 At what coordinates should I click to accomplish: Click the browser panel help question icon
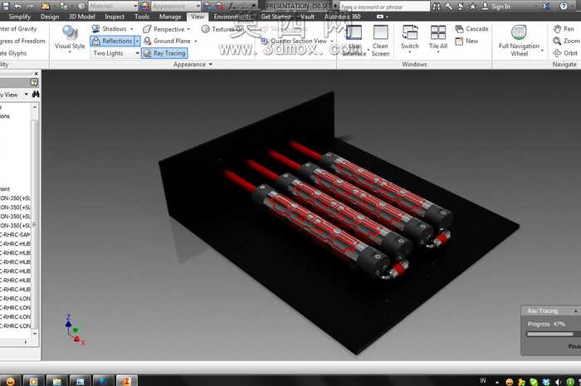point(34,82)
